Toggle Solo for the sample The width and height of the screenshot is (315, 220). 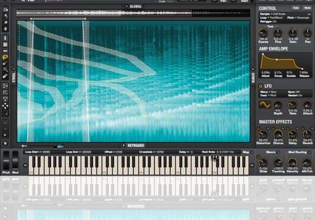[295, 8]
